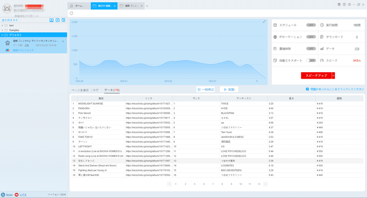Click the file icon beside ダウンロード

point(322,37)
